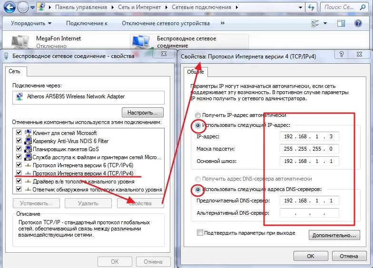Check Подтвердить параметры при выходе
Screen dimensions: 373x268
pyautogui.click(x=200, y=233)
